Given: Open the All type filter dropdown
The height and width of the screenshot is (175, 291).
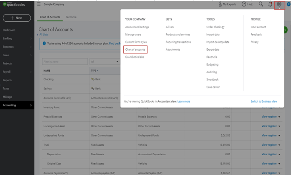Looking at the screenshot, I should click(105, 62).
